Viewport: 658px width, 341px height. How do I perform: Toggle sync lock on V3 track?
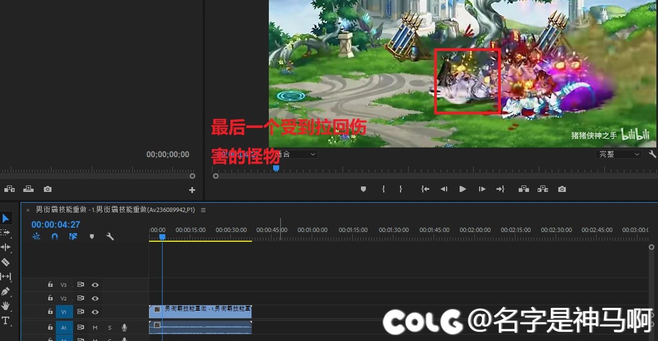point(81,284)
